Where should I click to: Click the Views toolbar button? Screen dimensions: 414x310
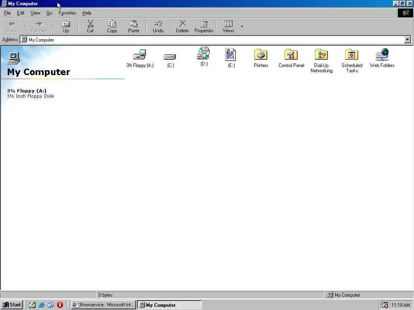(228, 26)
